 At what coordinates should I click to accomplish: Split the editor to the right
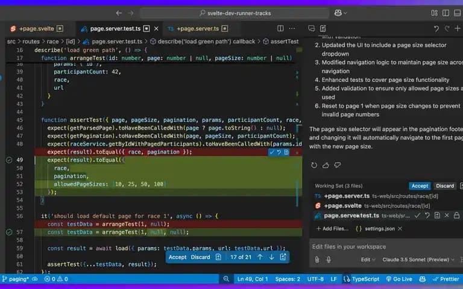[x=280, y=28]
